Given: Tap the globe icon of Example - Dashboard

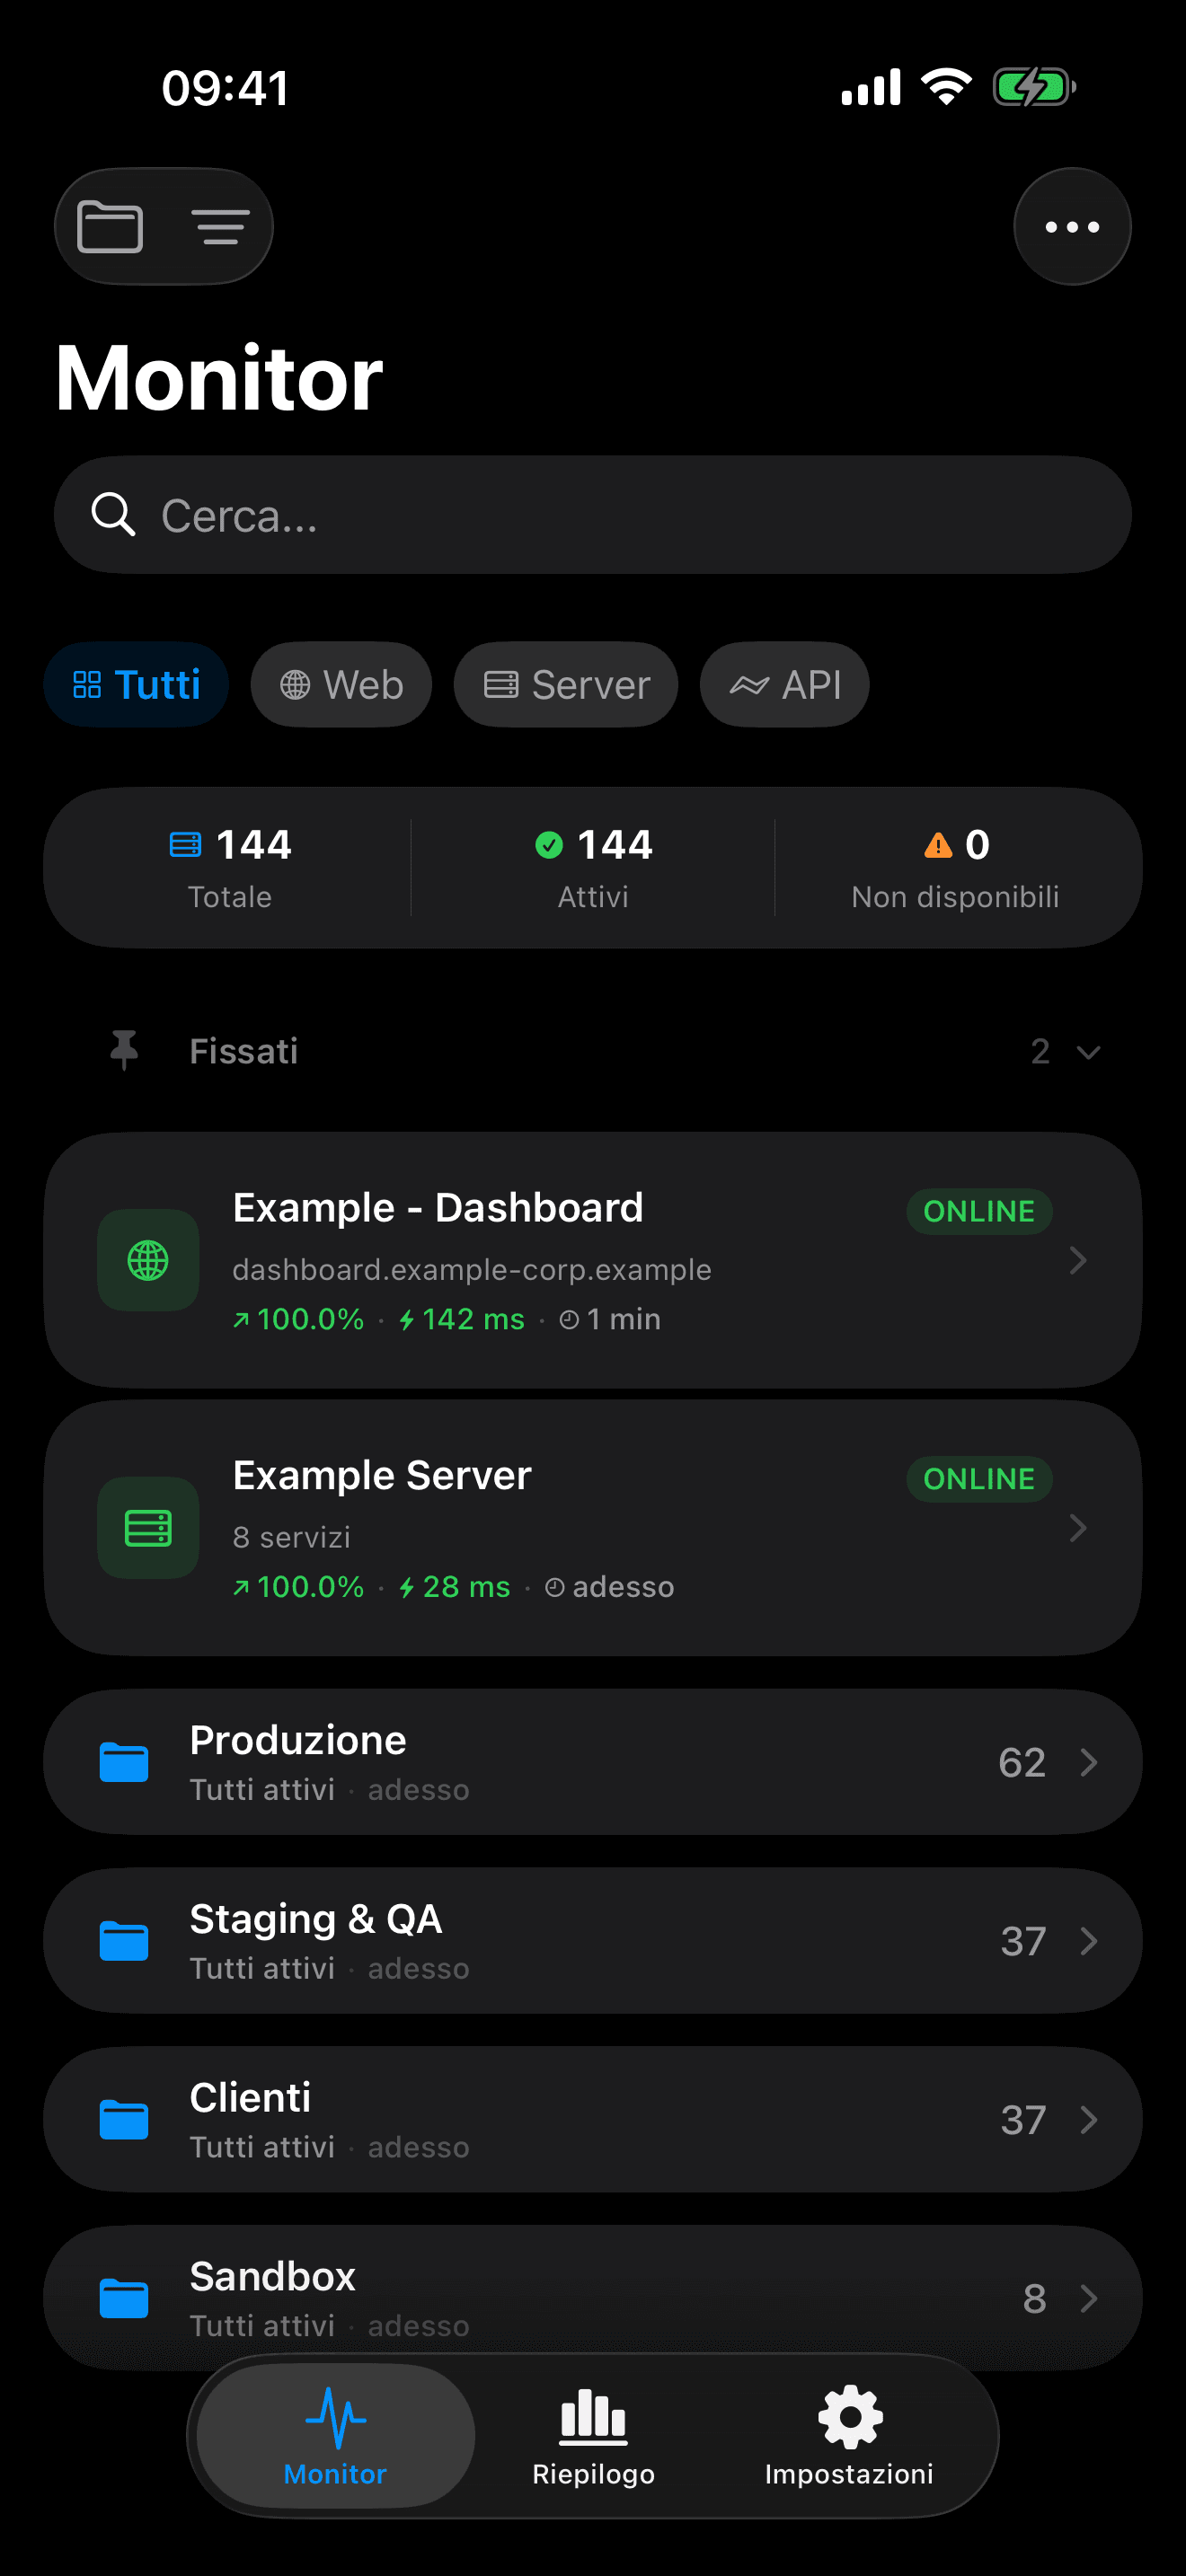Looking at the screenshot, I should [x=148, y=1260].
